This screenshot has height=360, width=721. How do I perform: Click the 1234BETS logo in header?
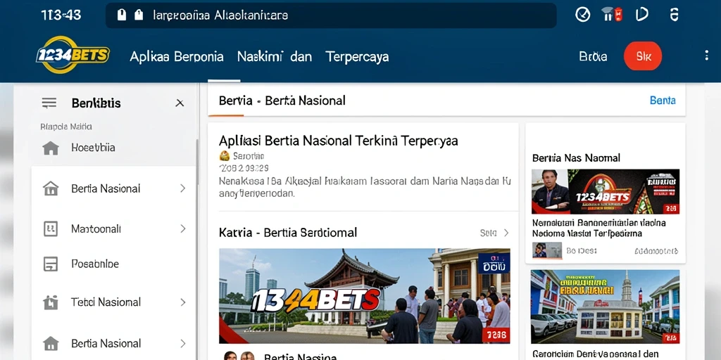[x=73, y=55]
